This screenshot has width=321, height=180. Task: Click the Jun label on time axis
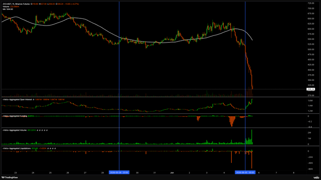(x=172, y=173)
